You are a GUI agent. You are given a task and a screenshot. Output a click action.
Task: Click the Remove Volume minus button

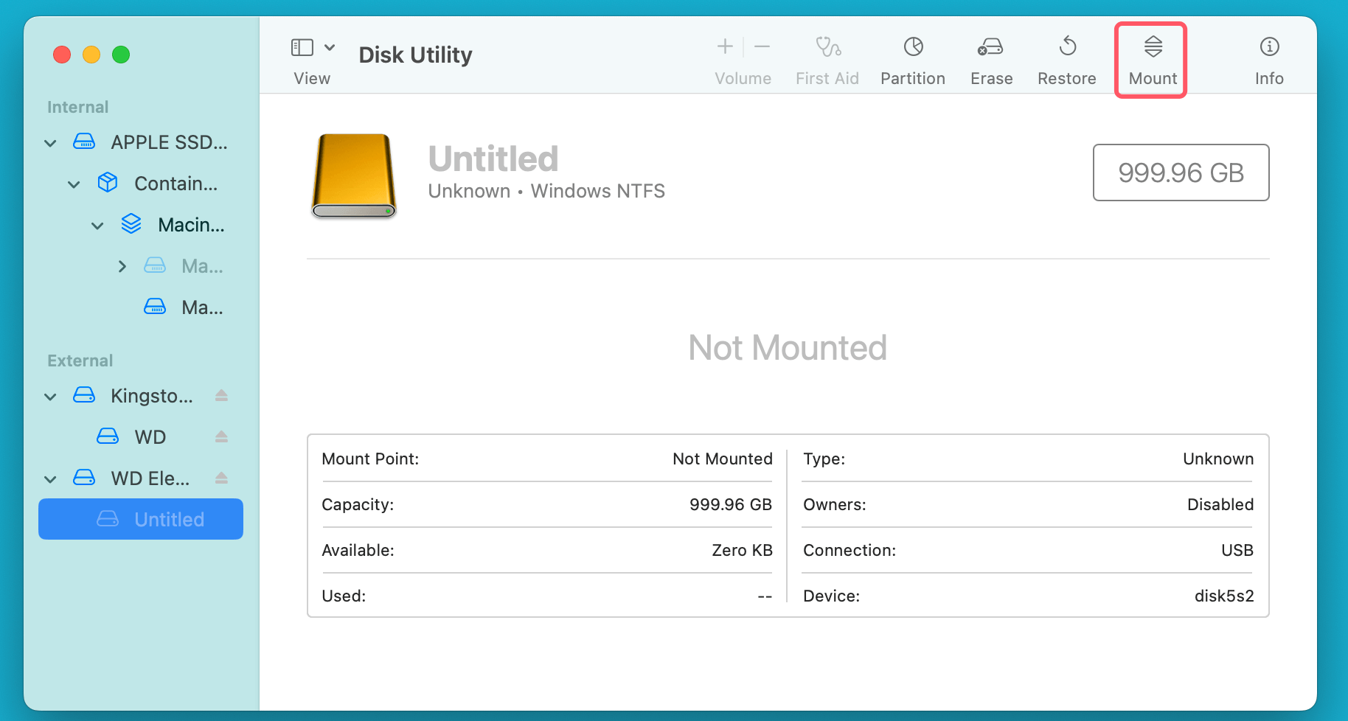(x=762, y=46)
